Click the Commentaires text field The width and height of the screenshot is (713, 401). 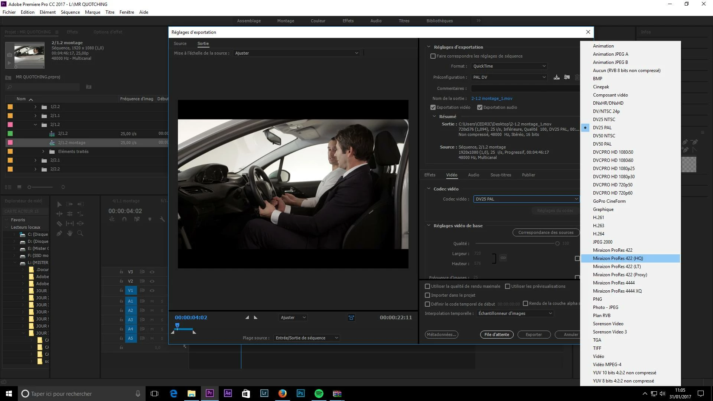point(525,88)
